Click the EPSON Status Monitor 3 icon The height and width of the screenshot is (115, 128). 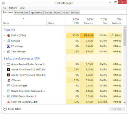point(9,96)
